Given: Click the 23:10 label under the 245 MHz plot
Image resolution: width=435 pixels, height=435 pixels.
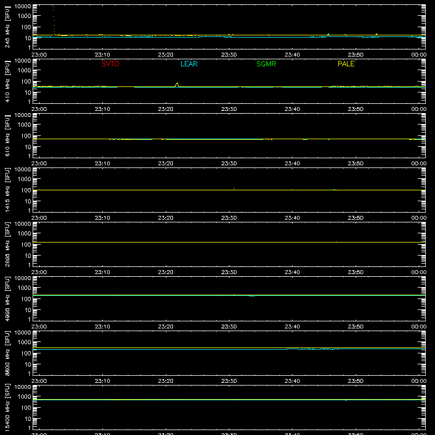Looking at the screenshot, I should [x=102, y=55].
